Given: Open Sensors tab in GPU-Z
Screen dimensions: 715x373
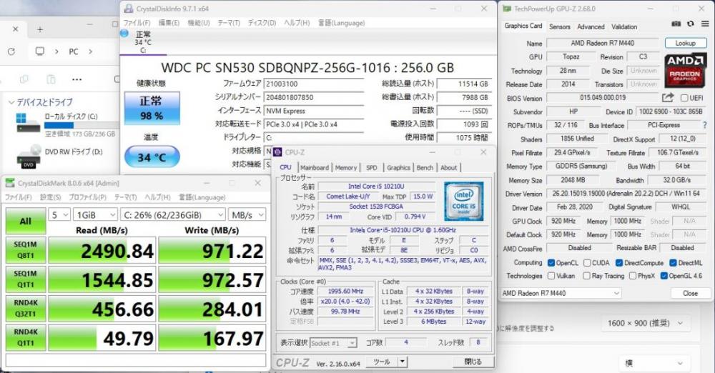Looking at the screenshot, I should [560, 26].
